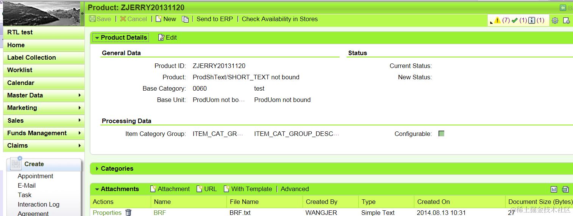
Task: Click the Document Size (Bytes) column header
Action: 540,202
